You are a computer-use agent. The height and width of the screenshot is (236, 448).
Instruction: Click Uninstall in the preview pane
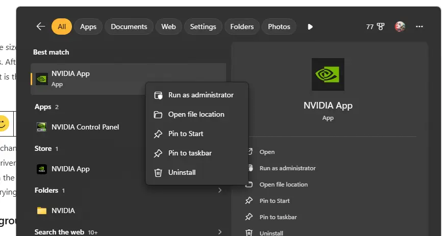[271, 233]
